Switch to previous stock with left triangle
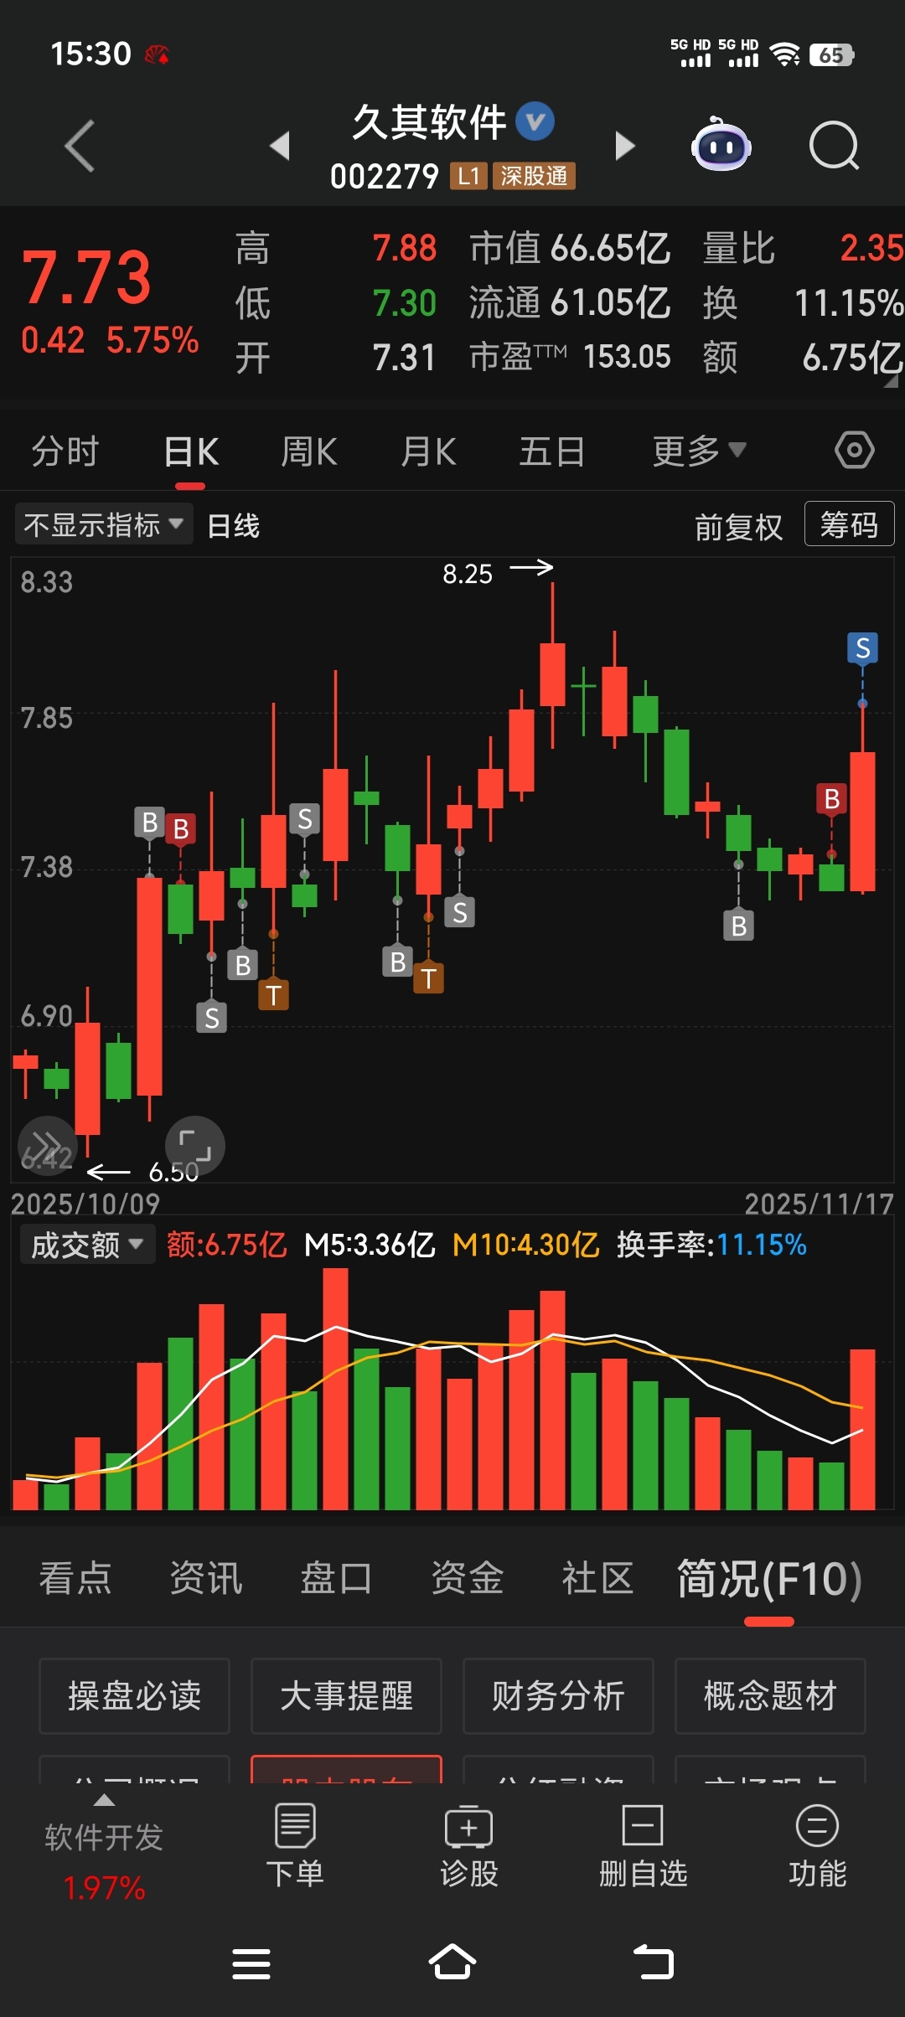The image size is (905, 2017). (280, 146)
